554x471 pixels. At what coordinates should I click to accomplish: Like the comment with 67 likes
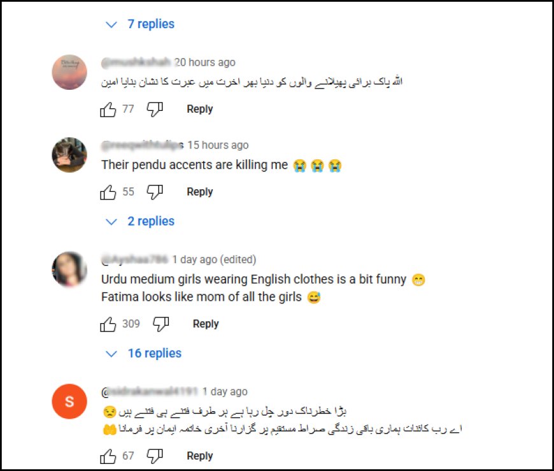108,456
